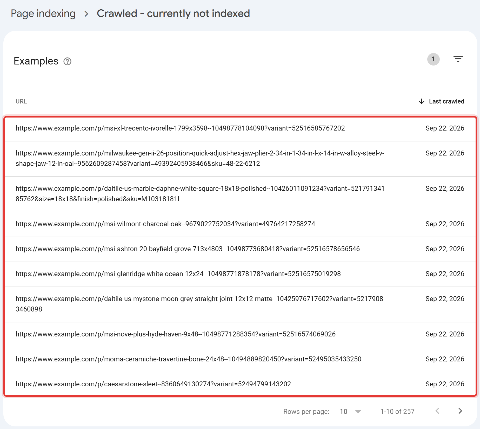Sort by the Last crawled column header

point(446,101)
